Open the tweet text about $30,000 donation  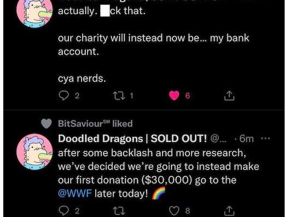pyautogui.click(x=159, y=173)
